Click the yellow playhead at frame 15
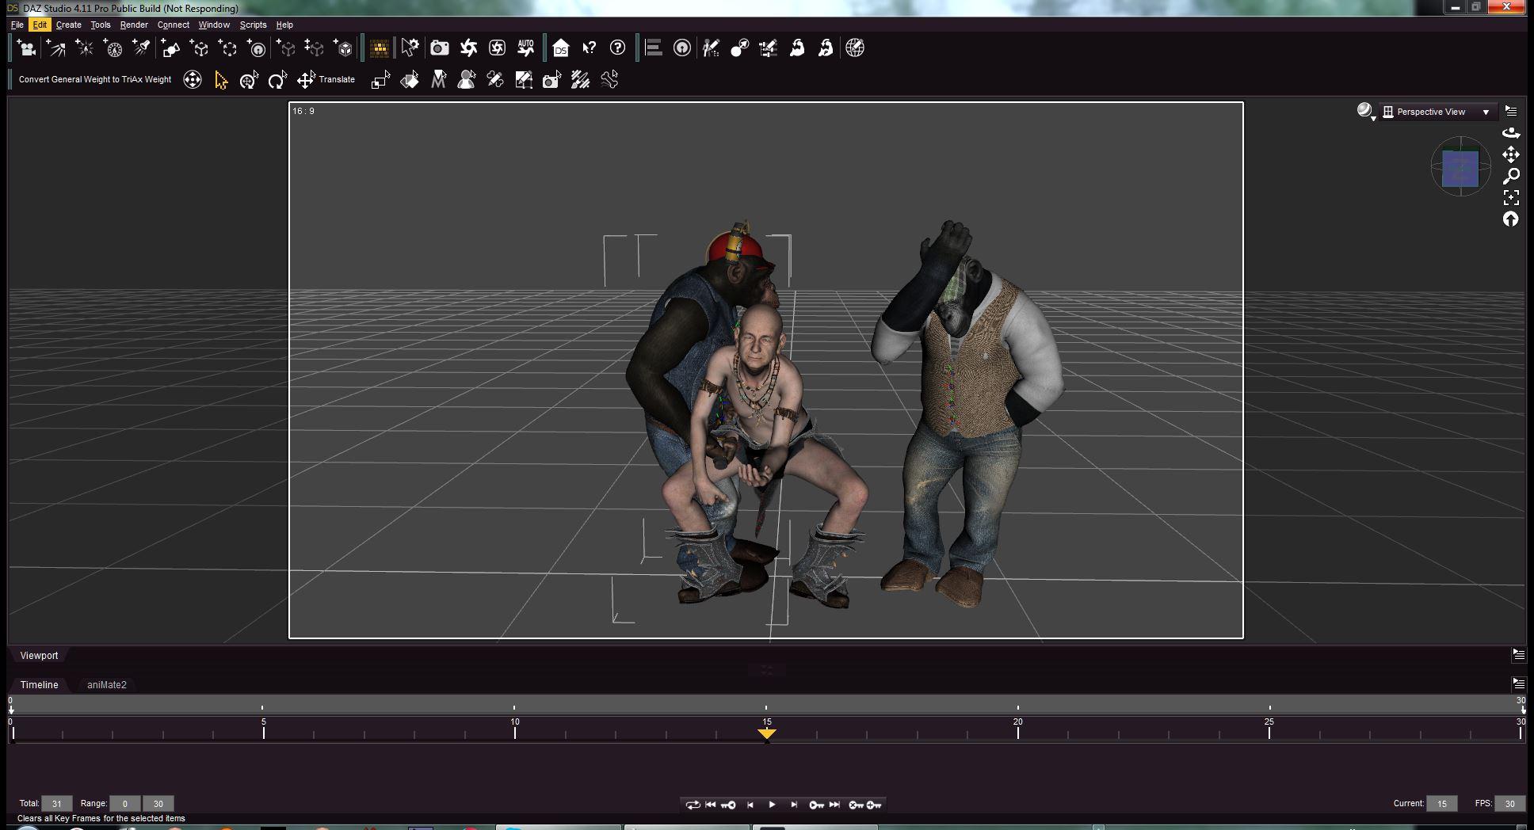The image size is (1534, 830). pos(766,733)
